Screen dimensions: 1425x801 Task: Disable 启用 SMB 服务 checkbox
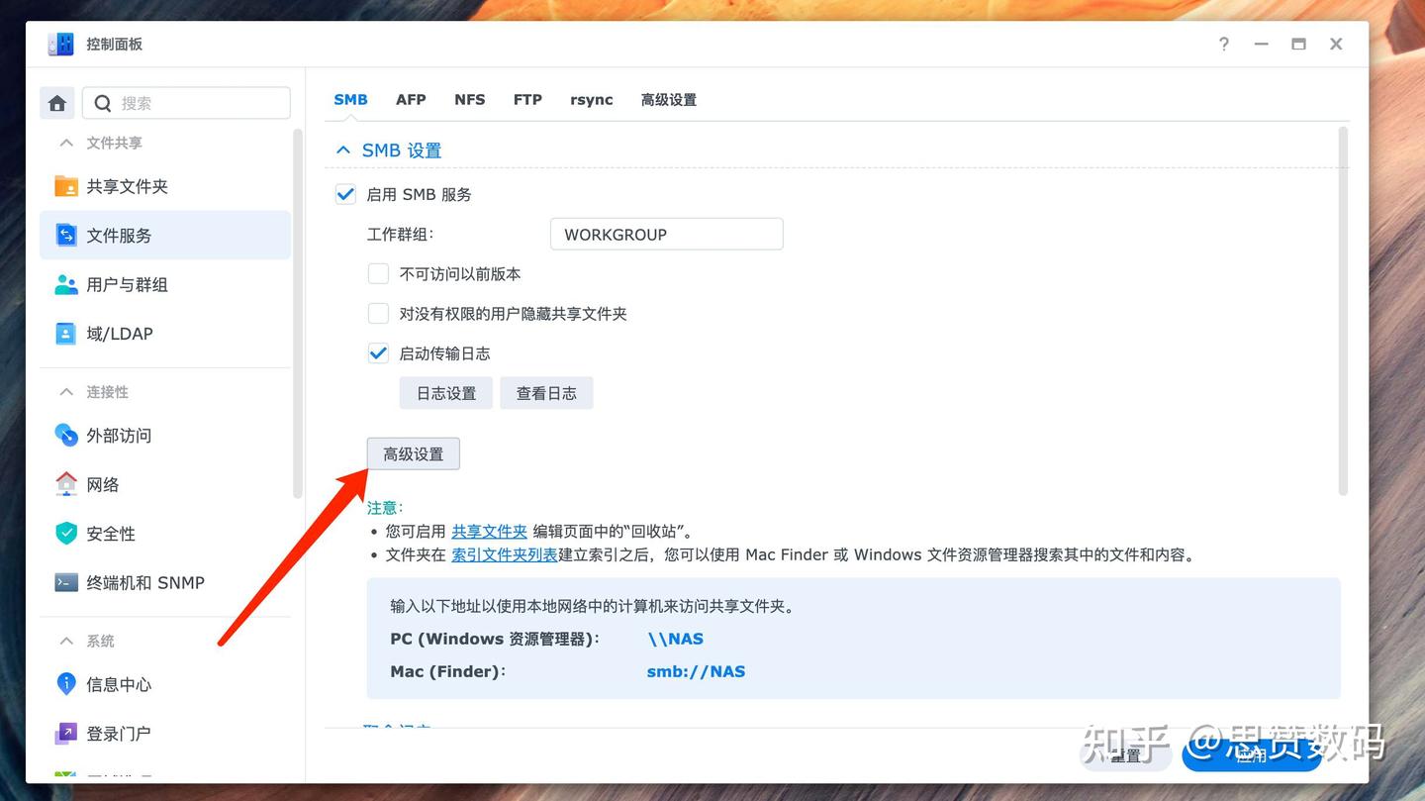(x=345, y=194)
